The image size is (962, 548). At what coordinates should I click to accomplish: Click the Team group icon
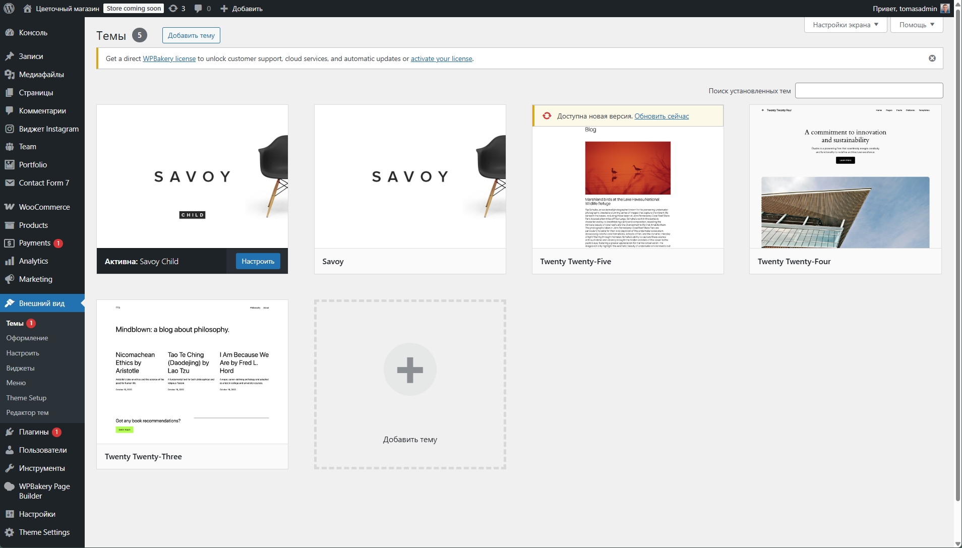10,147
